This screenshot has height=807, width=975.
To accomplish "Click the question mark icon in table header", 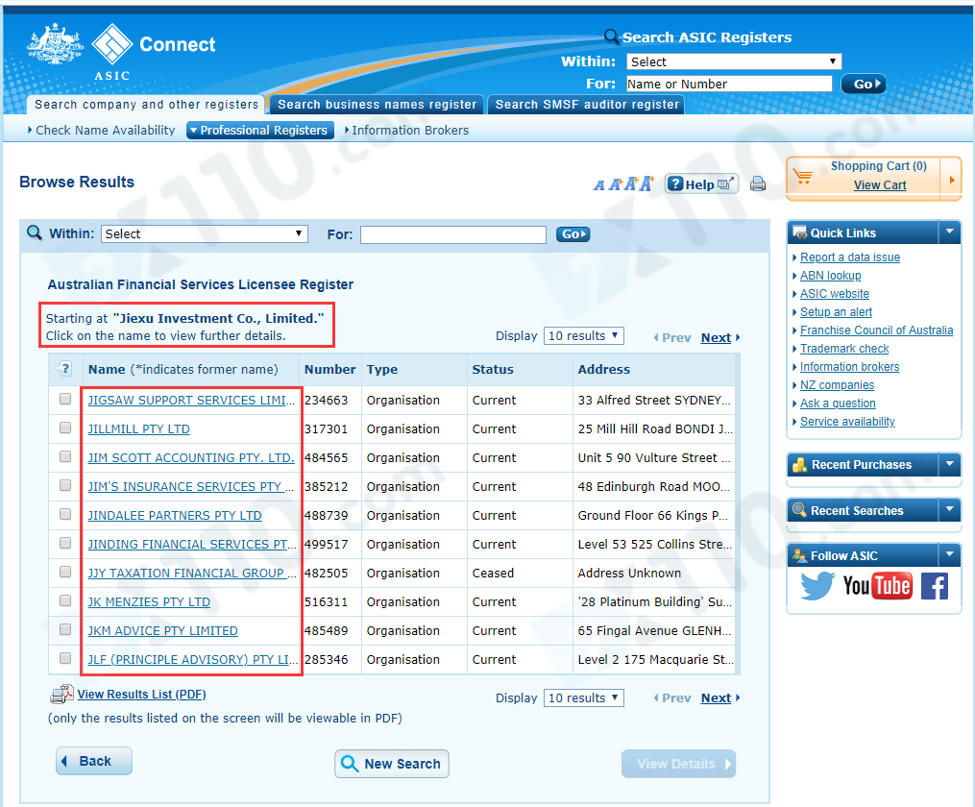I will click(64, 369).
